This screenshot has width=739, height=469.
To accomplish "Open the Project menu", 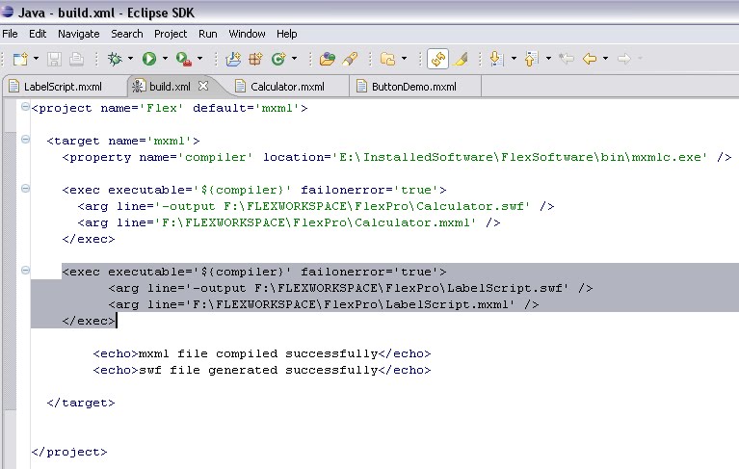I will point(171,34).
